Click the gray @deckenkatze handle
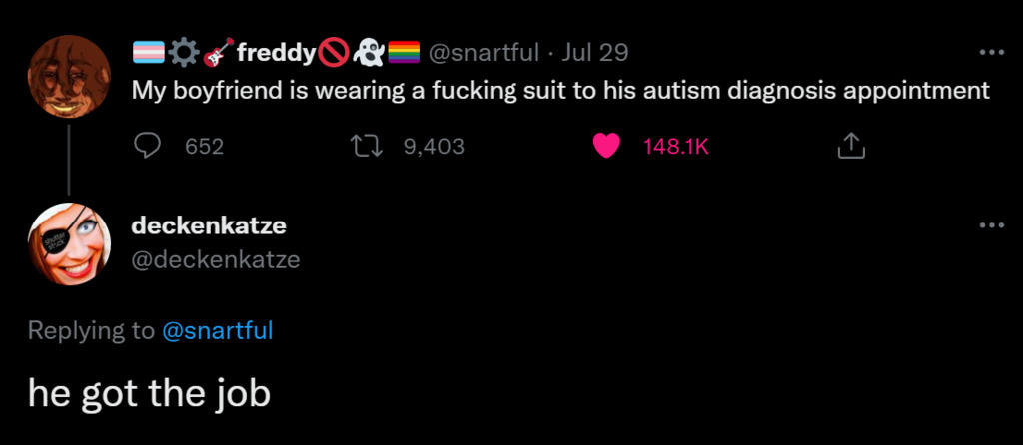Viewport: 1023px width, 445px height. click(216, 260)
